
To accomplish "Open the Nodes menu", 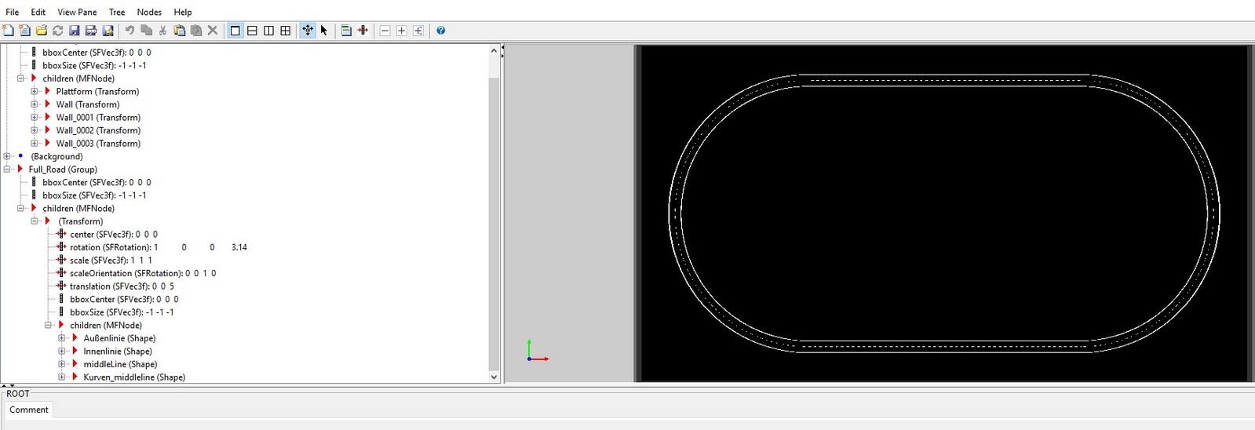I will pyautogui.click(x=149, y=12).
